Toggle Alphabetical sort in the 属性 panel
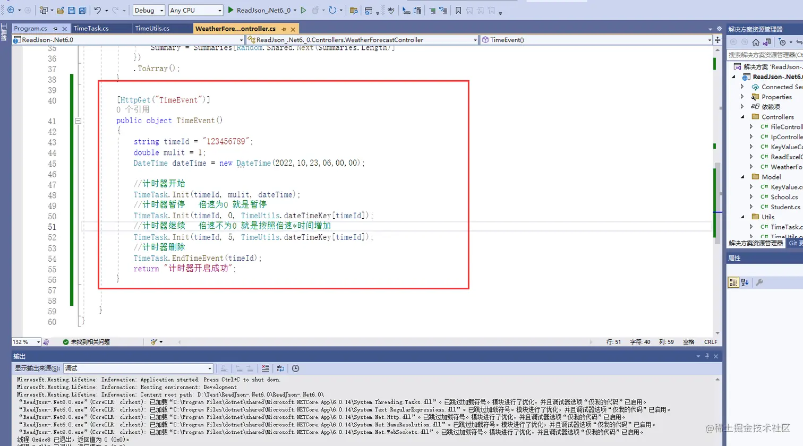The width and height of the screenshot is (803, 446). 745,282
